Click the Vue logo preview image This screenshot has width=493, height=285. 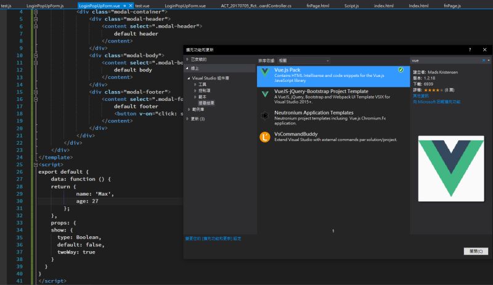pyautogui.click(x=451, y=169)
